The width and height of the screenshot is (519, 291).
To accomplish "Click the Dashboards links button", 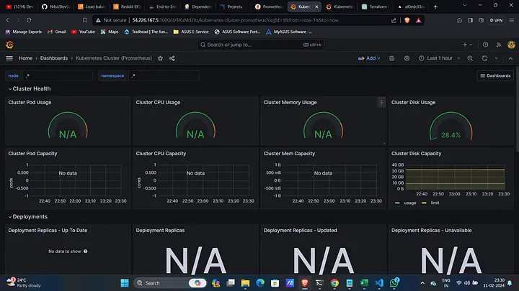I will (495, 75).
